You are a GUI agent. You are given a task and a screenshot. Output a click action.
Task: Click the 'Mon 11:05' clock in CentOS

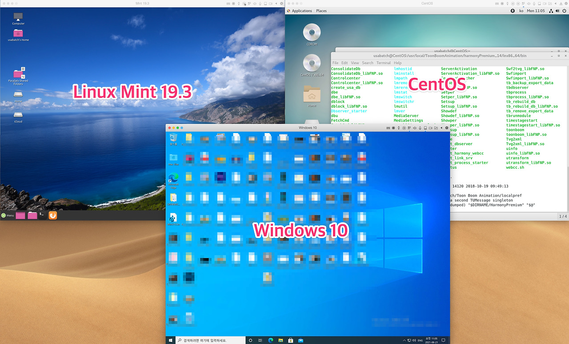coord(535,11)
